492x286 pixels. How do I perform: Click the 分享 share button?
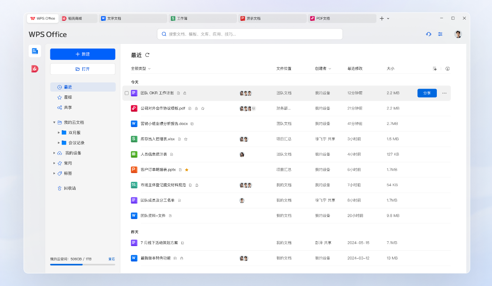(427, 93)
